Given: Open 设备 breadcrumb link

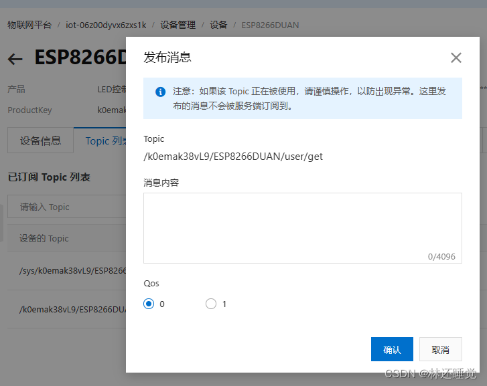Looking at the screenshot, I should [x=218, y=25].
